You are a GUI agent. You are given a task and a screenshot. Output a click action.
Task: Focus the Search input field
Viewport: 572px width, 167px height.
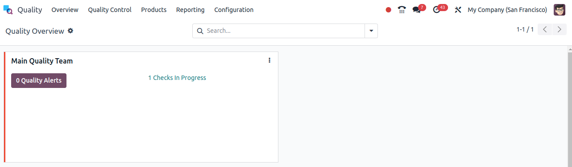point(285,31)
